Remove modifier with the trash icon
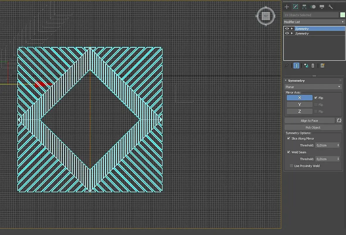 [x=313, y=66]
